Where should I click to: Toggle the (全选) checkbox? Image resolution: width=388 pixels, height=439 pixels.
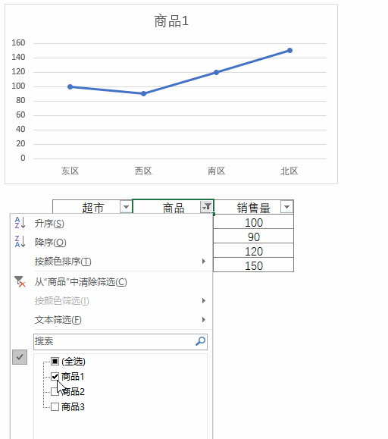[x=55, y=361]
